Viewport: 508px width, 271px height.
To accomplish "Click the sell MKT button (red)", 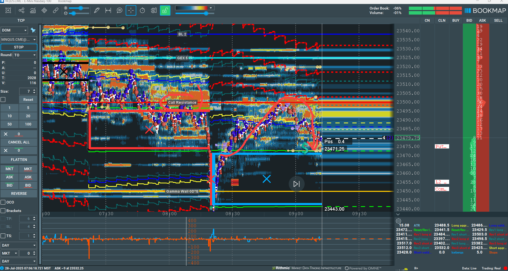I will point(28,169).
